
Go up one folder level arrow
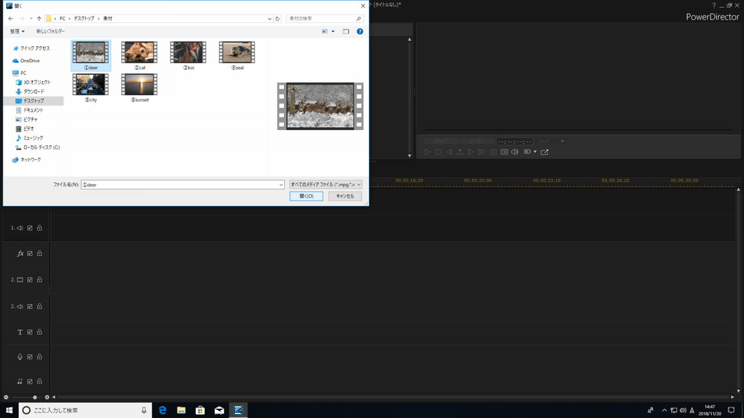pos(39,19)
